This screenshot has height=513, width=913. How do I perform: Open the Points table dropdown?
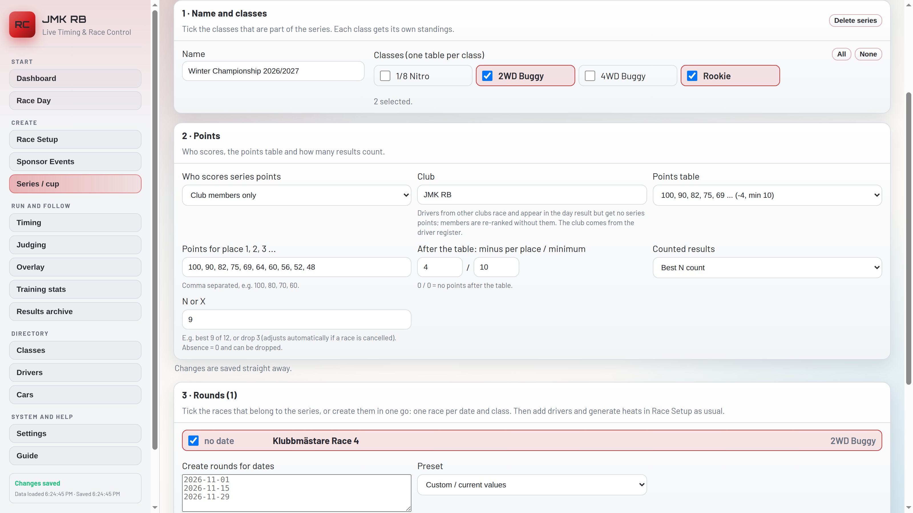pyautogui.click(x=767, y=195)
